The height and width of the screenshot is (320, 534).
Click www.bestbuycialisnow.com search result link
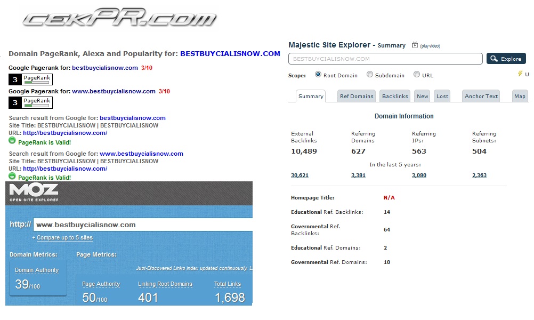click(141, 154)
